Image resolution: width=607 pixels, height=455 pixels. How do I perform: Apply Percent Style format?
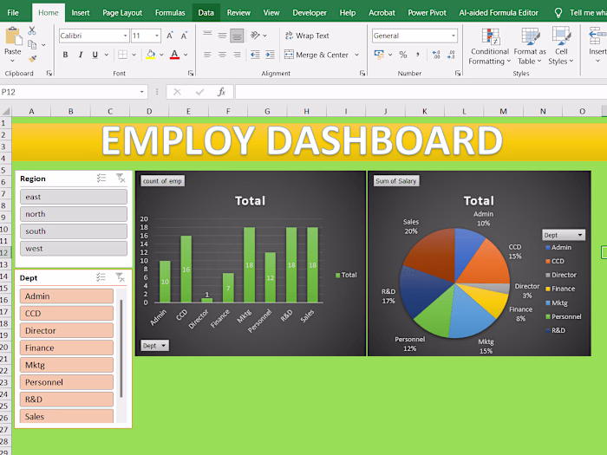403,55
